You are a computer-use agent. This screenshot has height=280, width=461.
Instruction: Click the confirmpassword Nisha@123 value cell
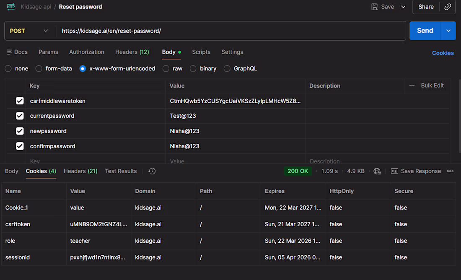click(236, 146)
